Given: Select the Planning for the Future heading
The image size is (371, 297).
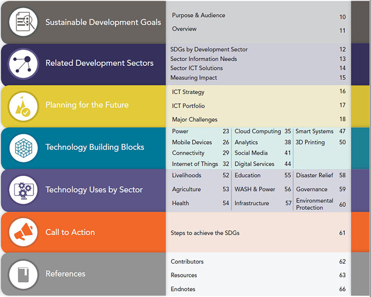Looking at the screenshot, I should (x=87, y=105).
